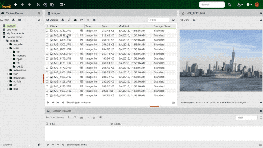The image size is (263, 148).
Task: Click the up one level arrow
Action: tap(29, 5)
